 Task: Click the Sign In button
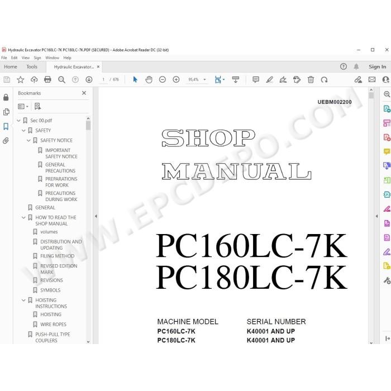[377, 66]
